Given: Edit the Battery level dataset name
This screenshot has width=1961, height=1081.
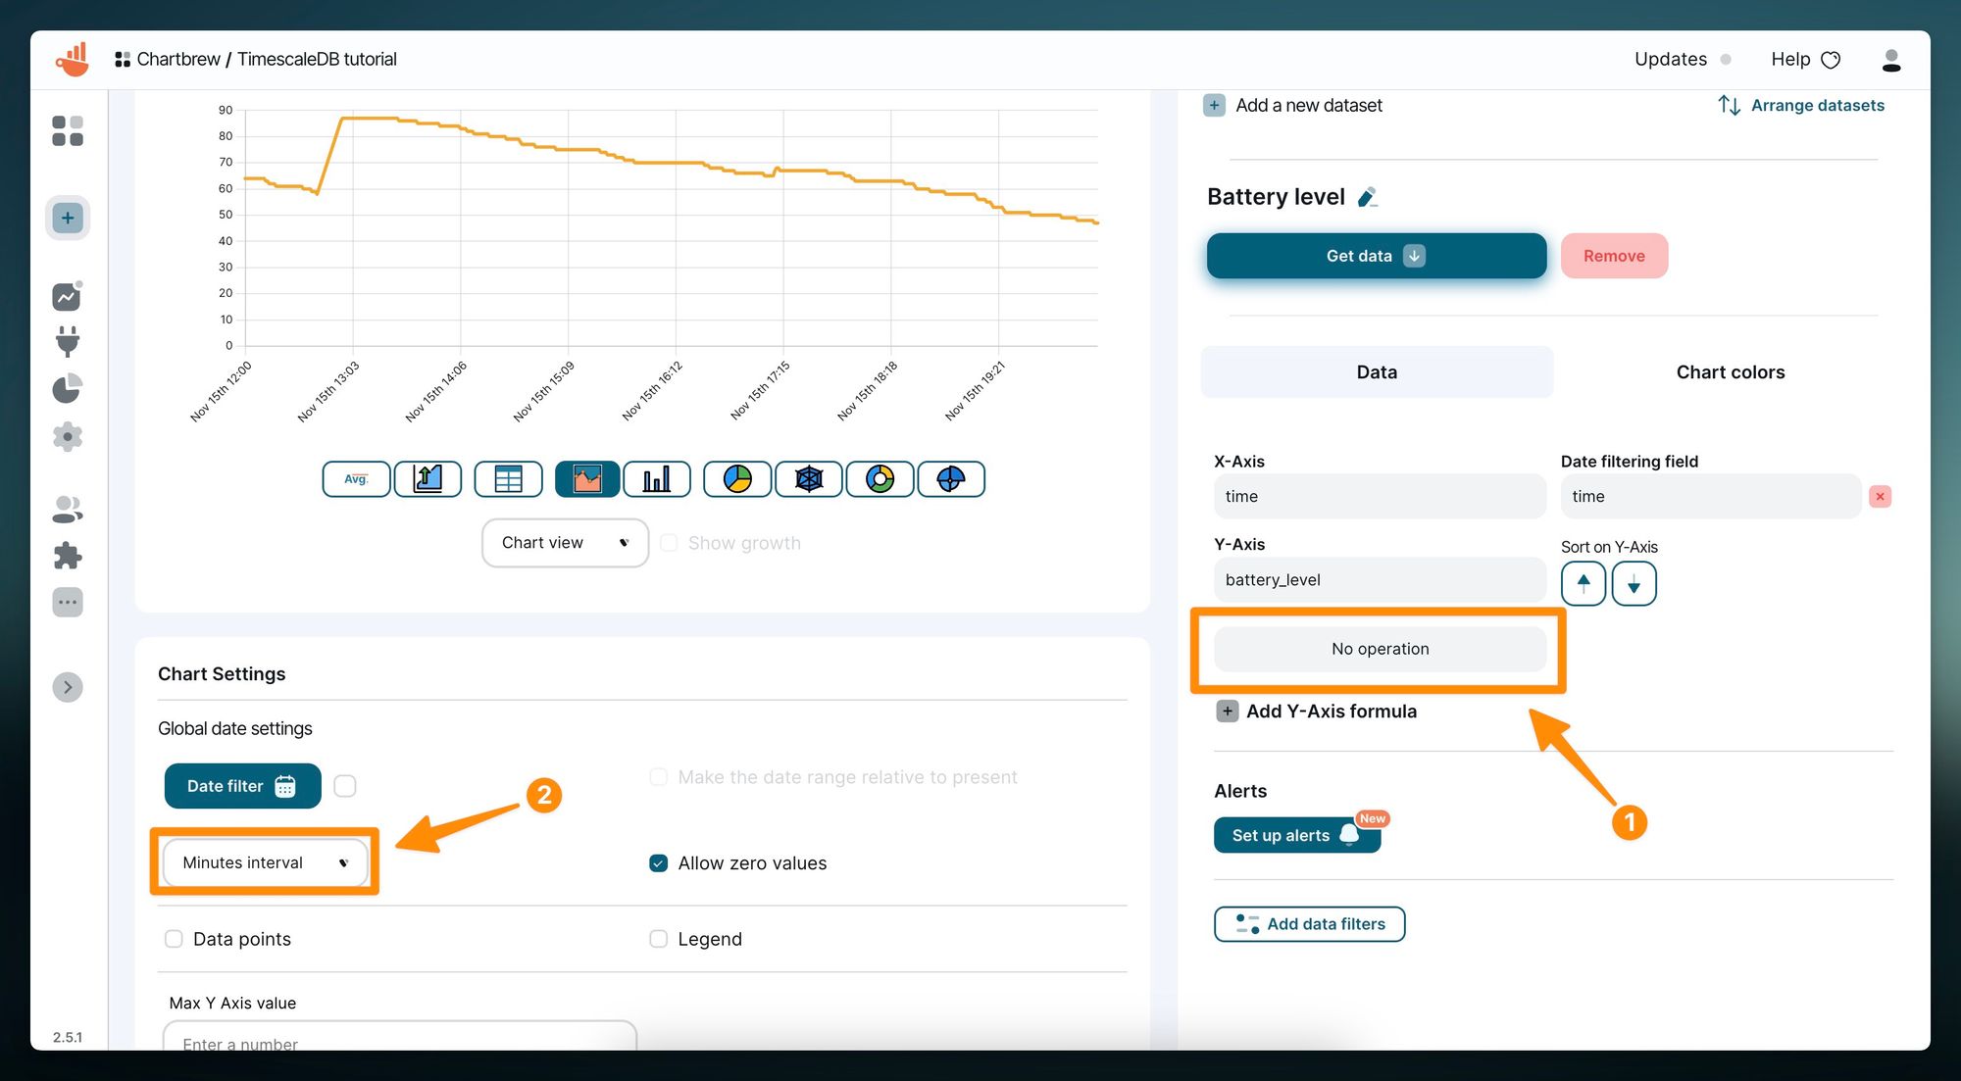Looking at the screenshot, I should [1368, 197].
